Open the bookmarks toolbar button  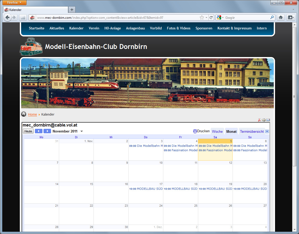pos(291,17)
